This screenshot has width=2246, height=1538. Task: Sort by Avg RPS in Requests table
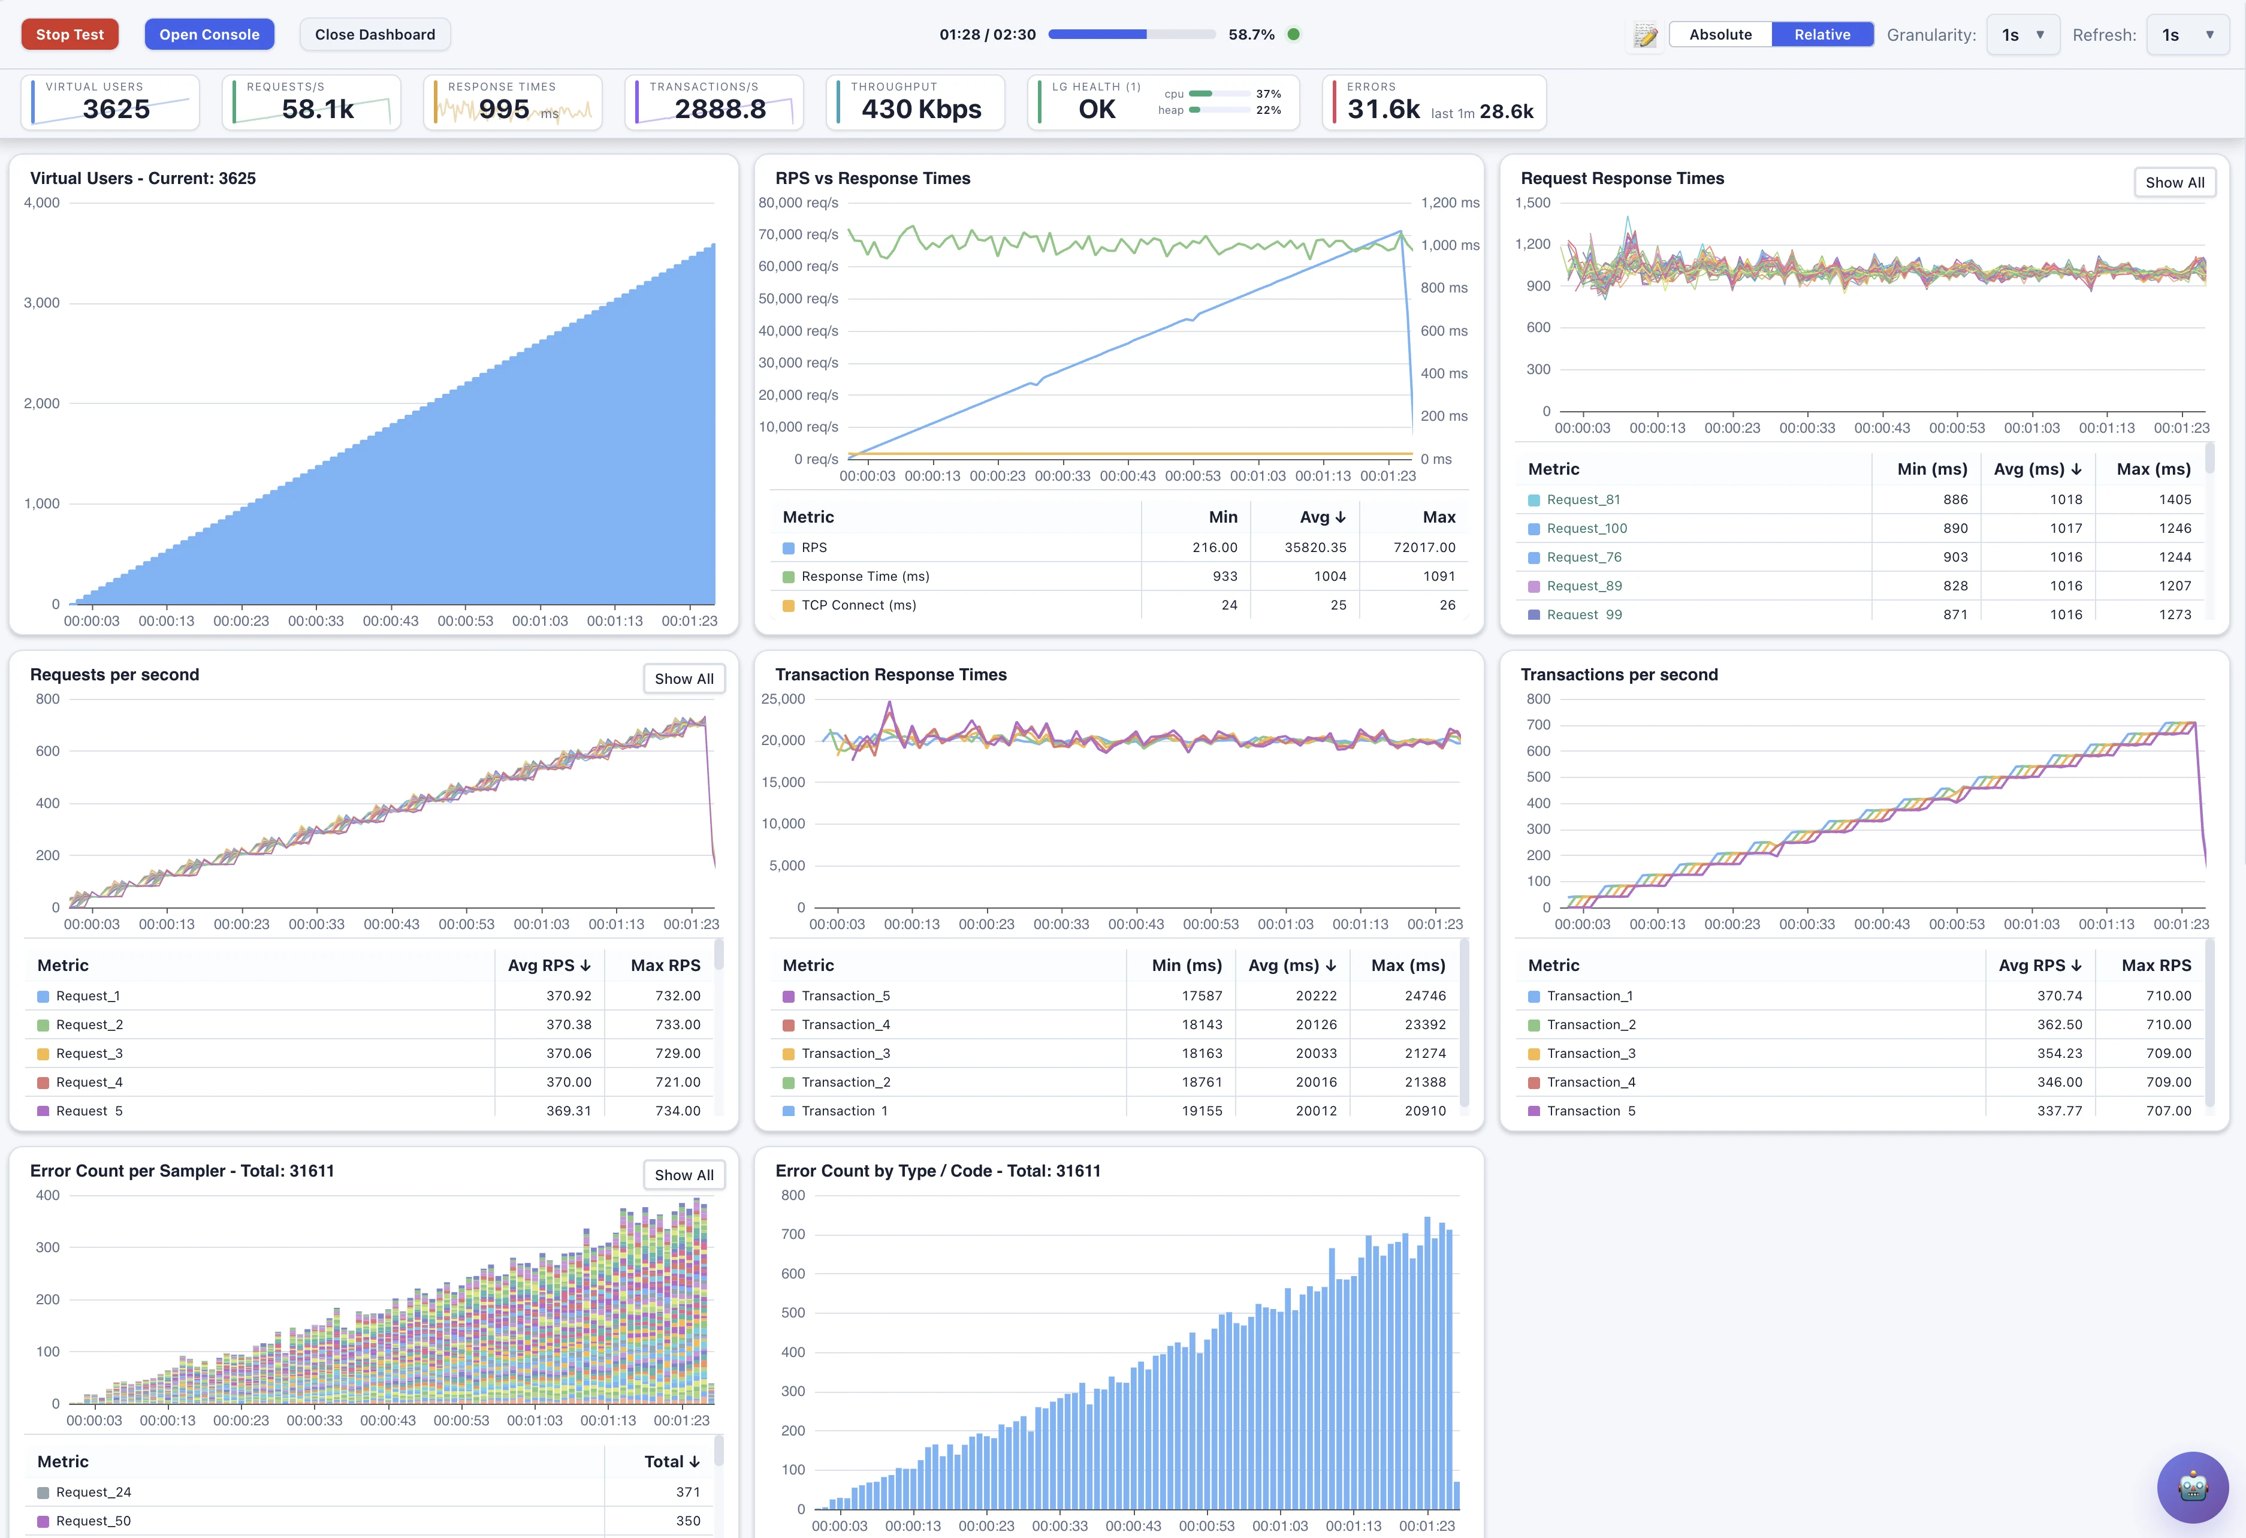549,965
